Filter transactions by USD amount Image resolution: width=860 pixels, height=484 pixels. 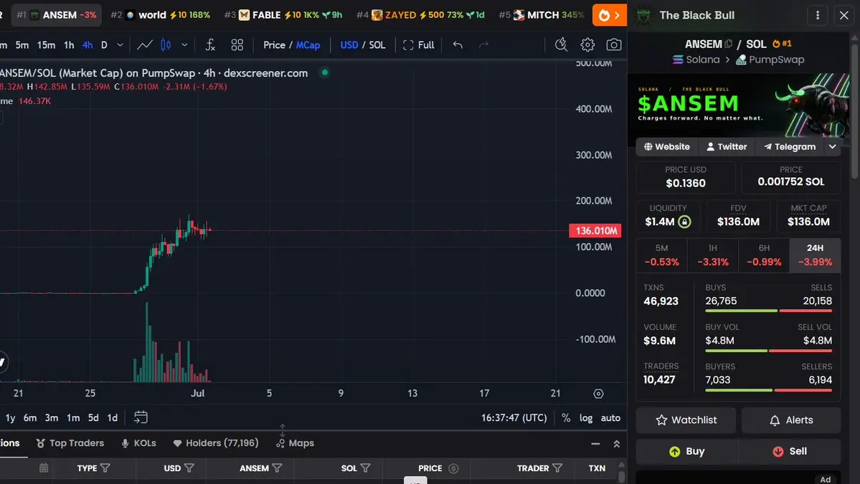point(189,468)
